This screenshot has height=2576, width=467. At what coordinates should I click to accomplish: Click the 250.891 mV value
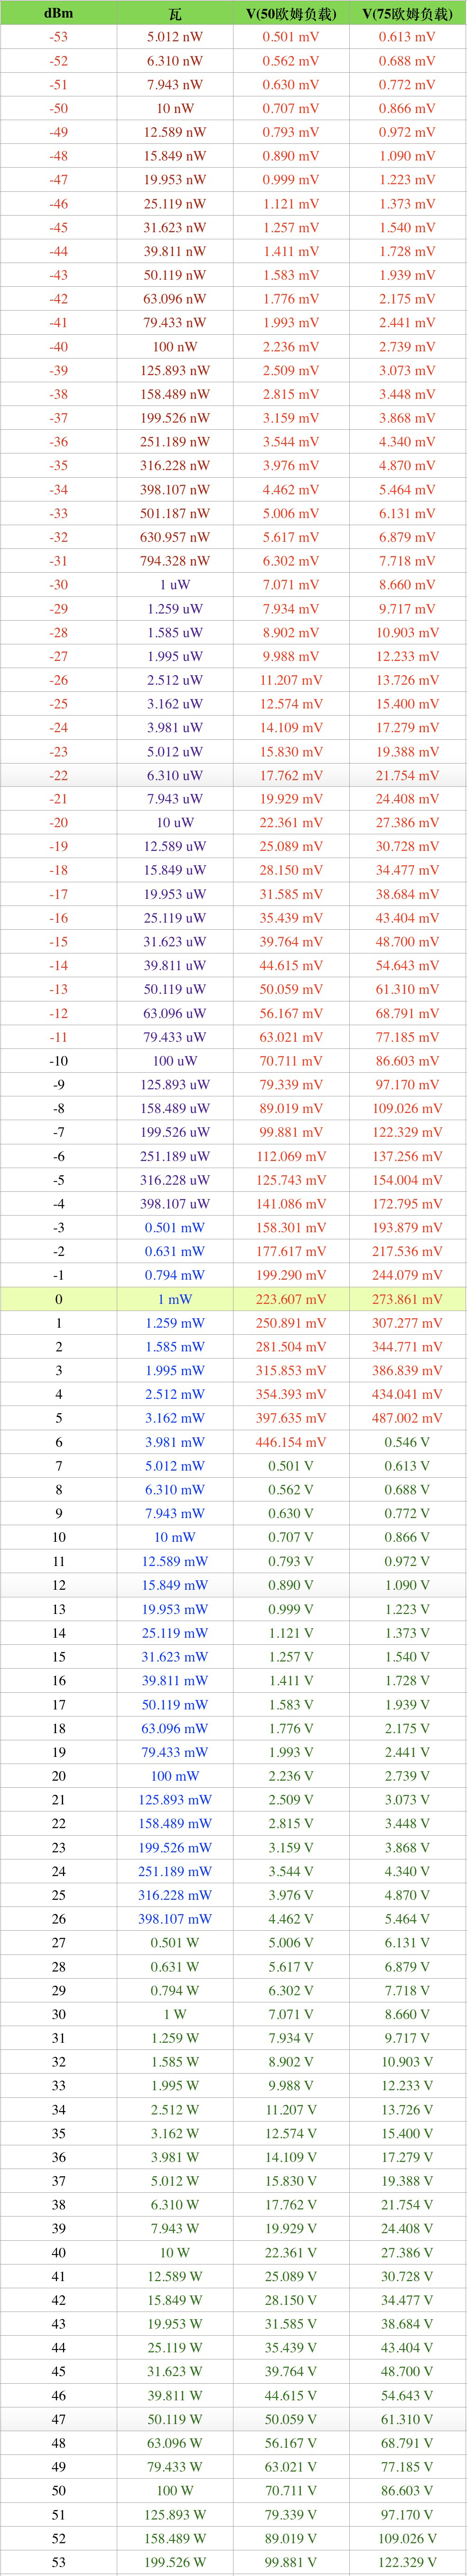[291, 1323]
